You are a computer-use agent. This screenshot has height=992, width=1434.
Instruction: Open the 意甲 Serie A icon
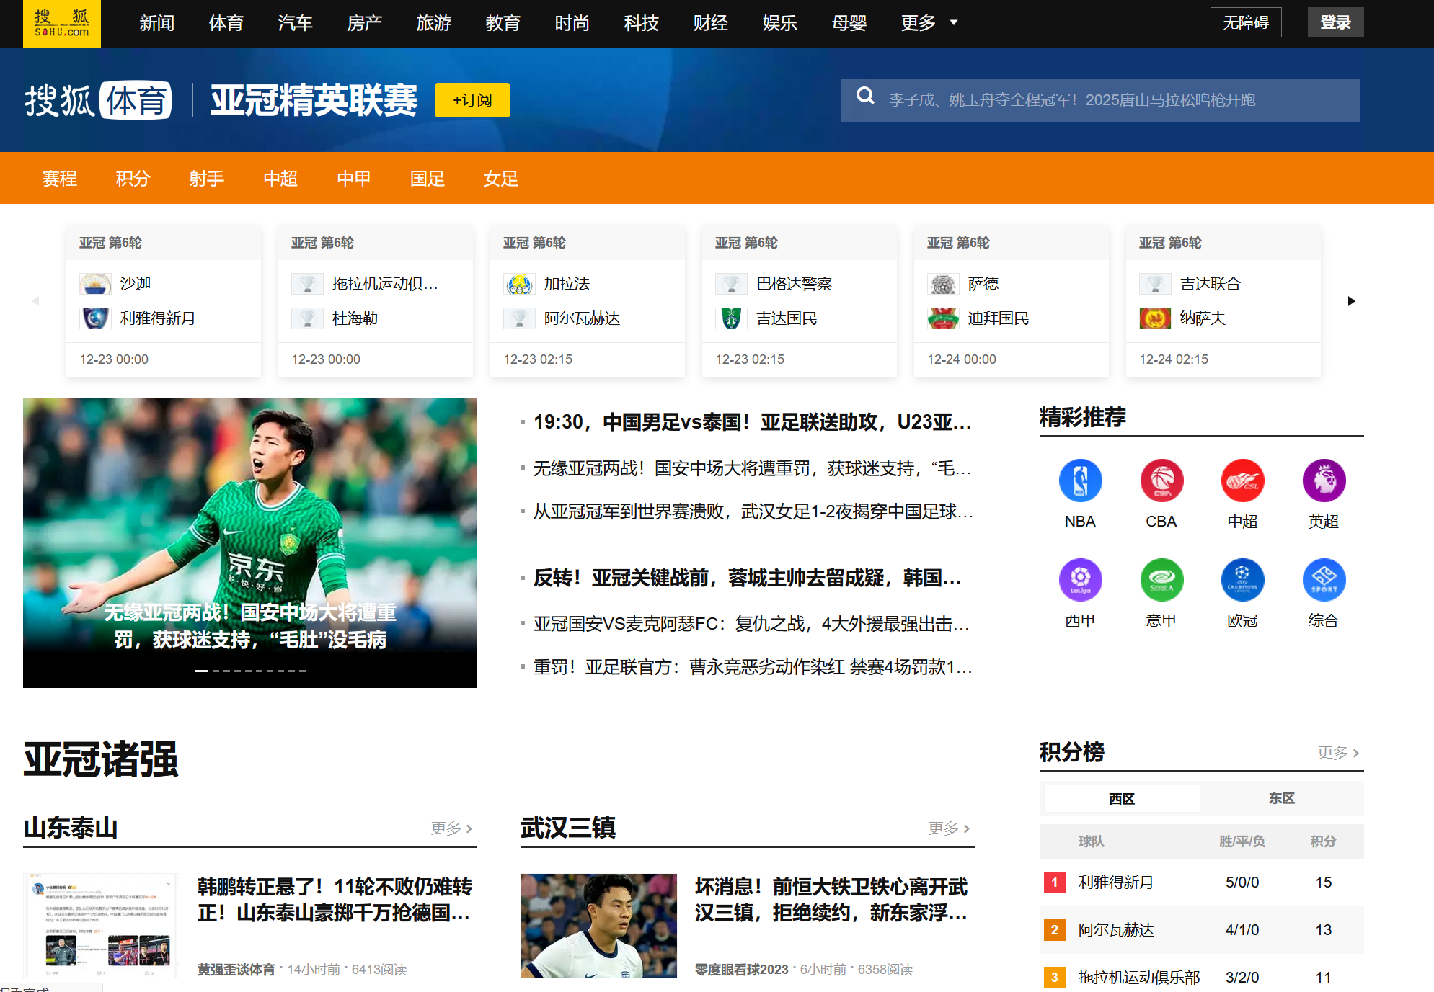coord(1161,580)
